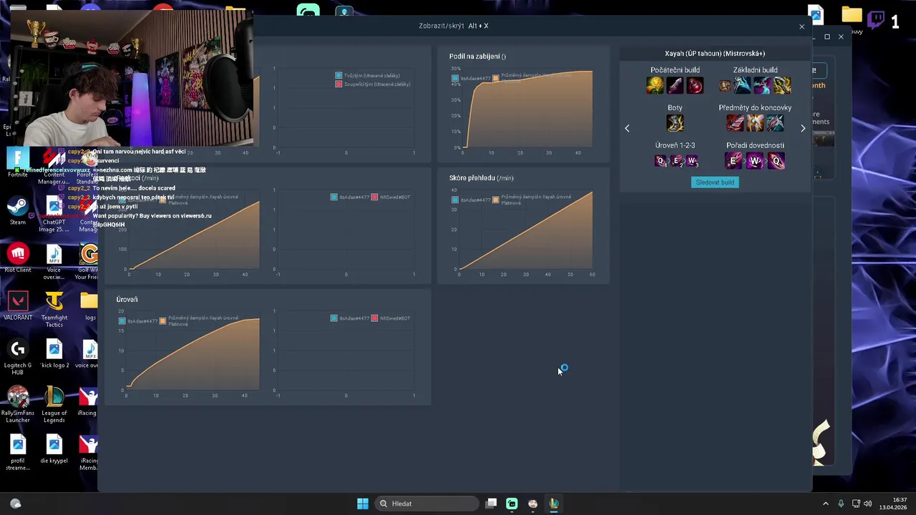This screenshot has width=916, height=515.
Task: Open profil streame file on desktop
Action: click(17, 453)
